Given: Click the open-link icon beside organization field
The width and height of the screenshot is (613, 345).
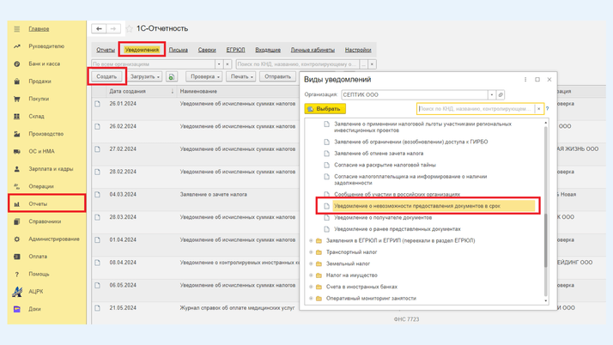Looking at the screenshot, I should (x=501, y=95).
